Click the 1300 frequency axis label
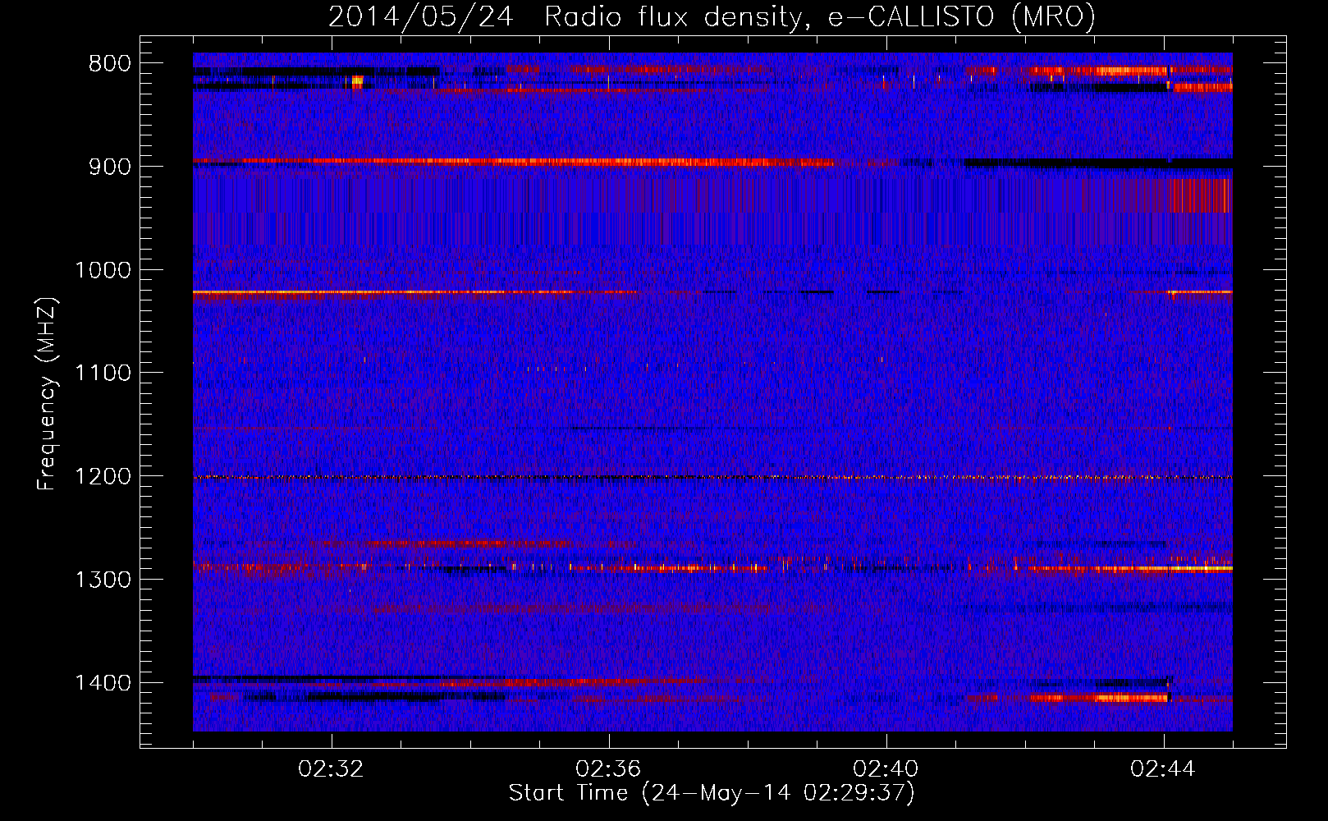The height and width of the screenshot is (821, 1328). point(103,580)
